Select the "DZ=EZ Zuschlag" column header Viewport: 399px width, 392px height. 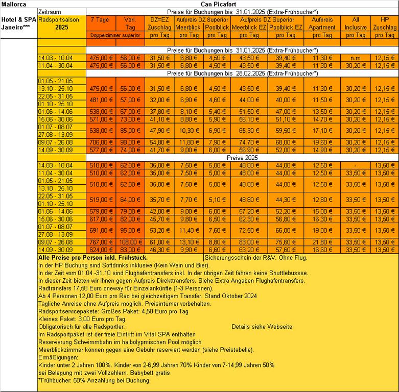click(159, 23)
